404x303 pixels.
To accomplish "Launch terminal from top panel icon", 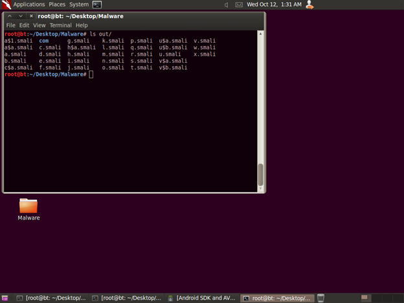I will click(x=97, y=5).
